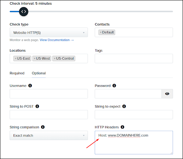Focus the HTTP Headers text area

pyautogui.click(x=134, y=143)
